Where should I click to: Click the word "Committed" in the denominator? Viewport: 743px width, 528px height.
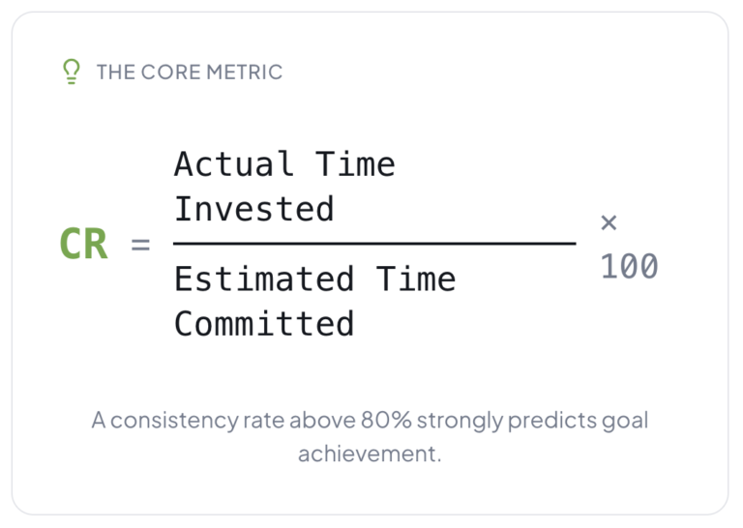tap(264, 323)
